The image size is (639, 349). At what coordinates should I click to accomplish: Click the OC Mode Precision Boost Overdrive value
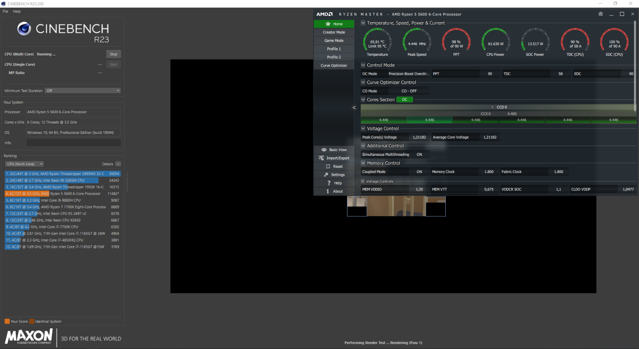tap(409, 74)
